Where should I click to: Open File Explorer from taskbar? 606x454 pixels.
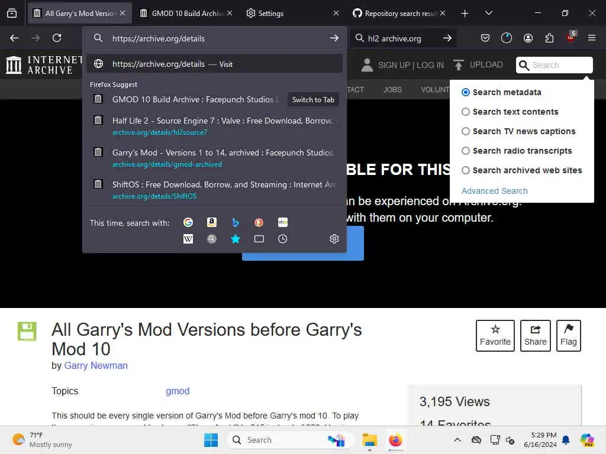point(369,440)
